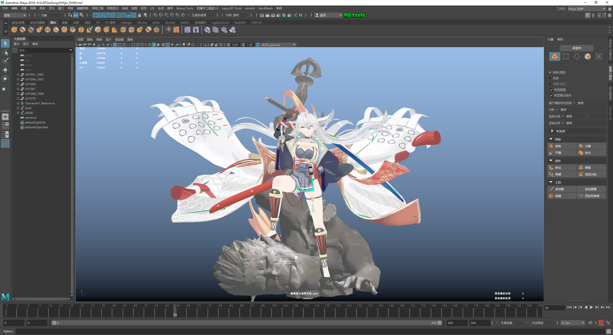The width and height of the screenshot is (613, 335).
Task: Activate the Paint selection tool
Action: 5,61
